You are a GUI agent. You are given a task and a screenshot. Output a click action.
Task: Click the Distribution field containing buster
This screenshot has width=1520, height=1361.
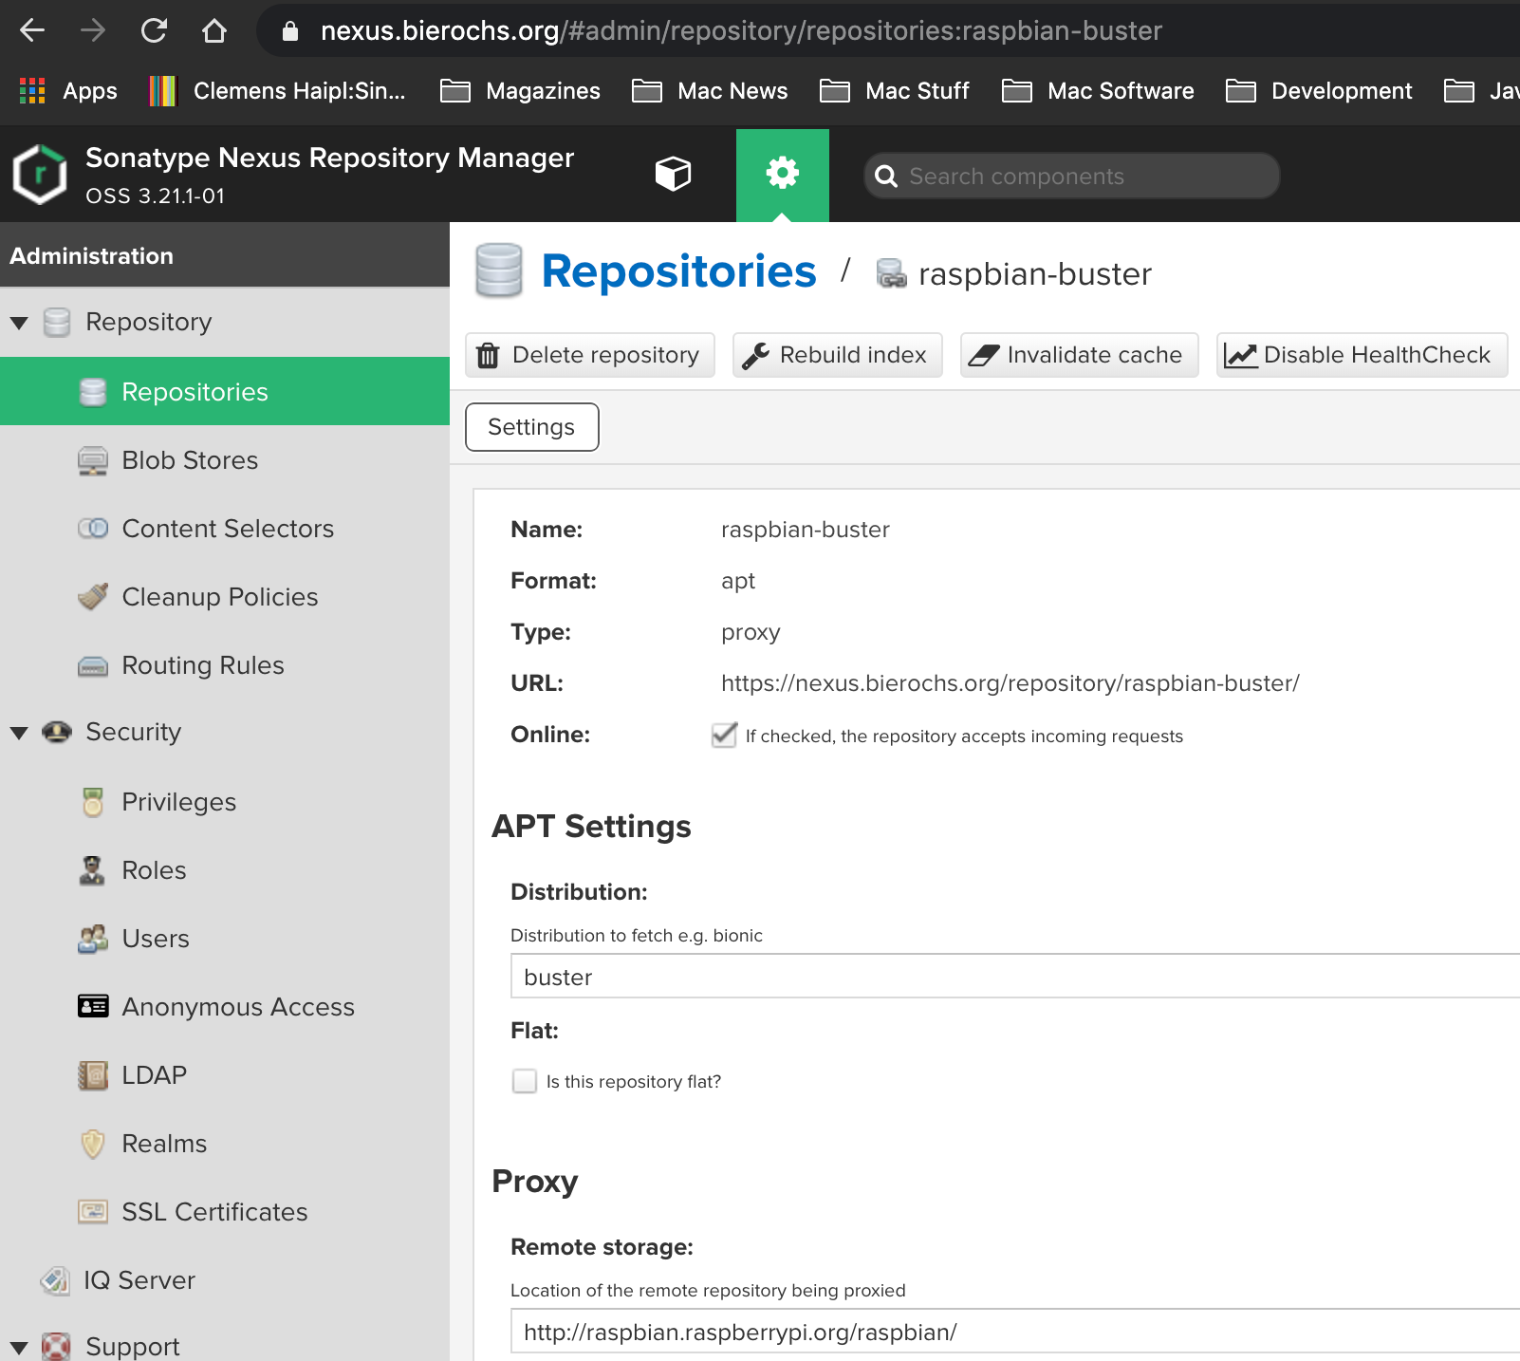click(1015, 977)
